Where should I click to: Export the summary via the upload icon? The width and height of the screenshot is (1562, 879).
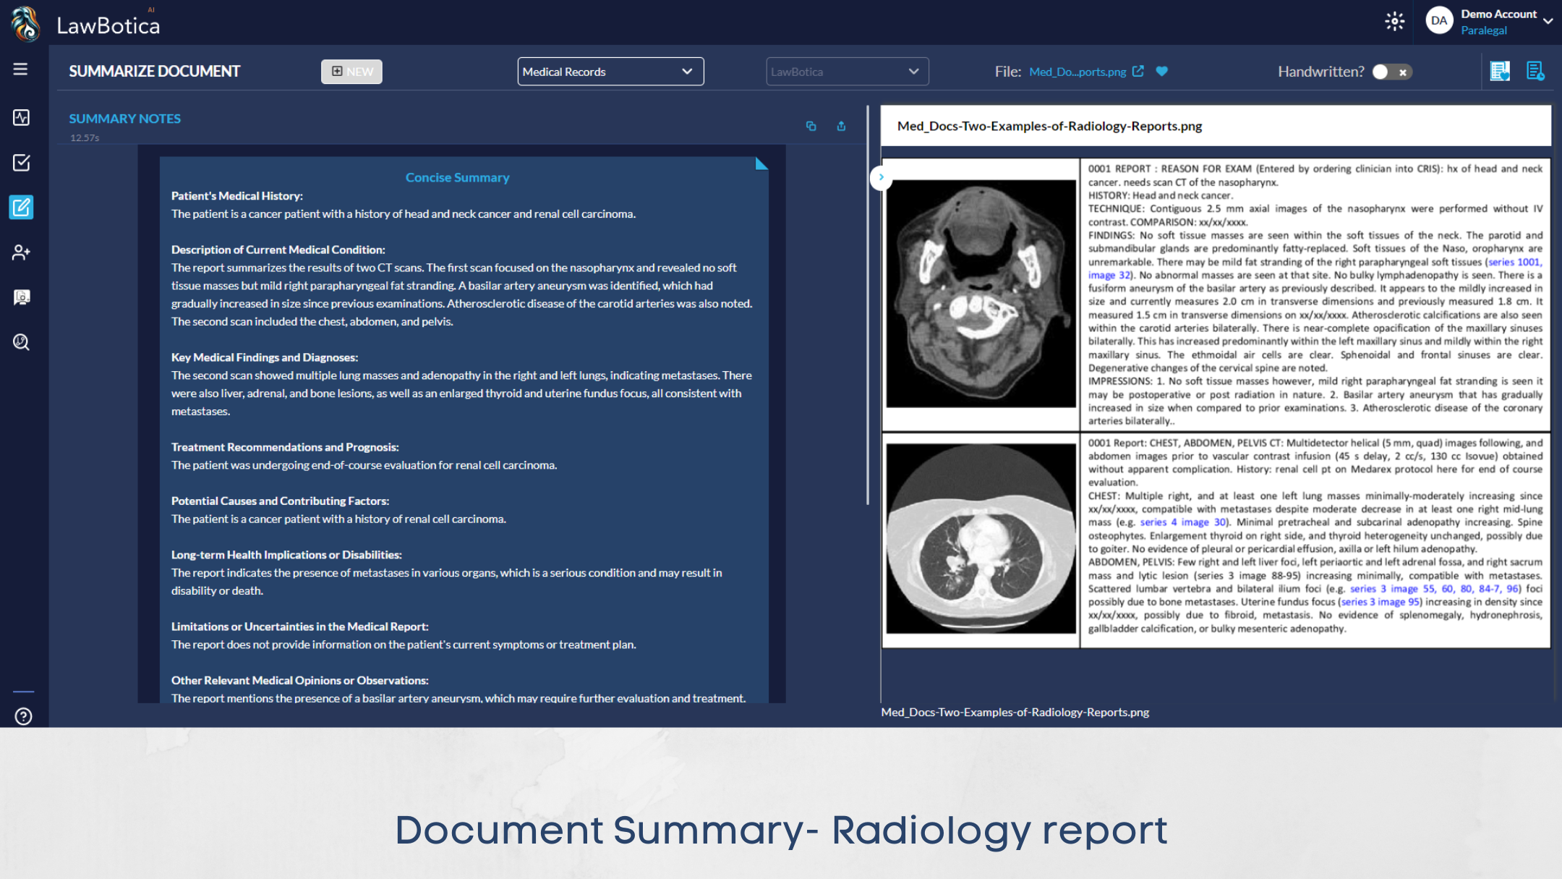click(x=841, y=126)
